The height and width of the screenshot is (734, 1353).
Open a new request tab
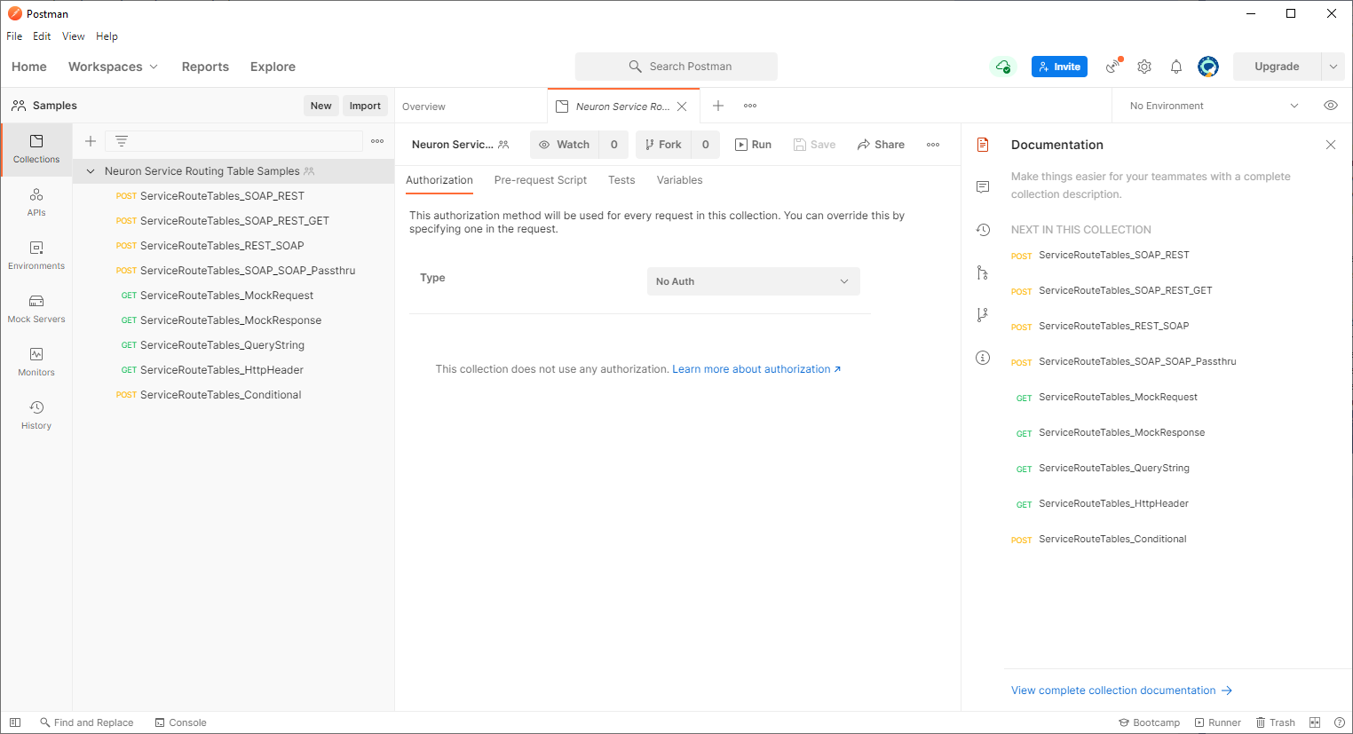coord(718,106)
